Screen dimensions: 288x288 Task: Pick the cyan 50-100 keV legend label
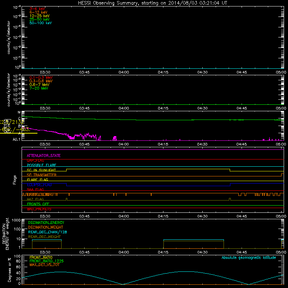click(41, 23)
